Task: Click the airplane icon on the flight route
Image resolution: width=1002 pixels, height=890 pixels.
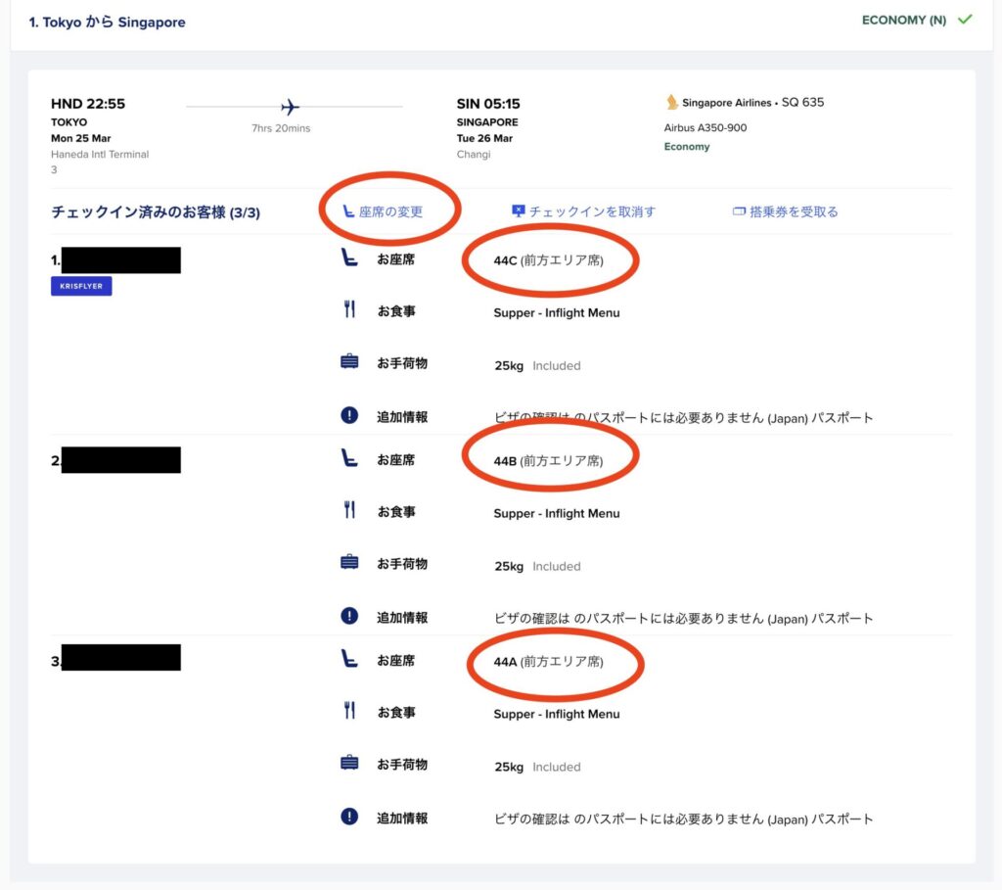Action: [290, 106]
